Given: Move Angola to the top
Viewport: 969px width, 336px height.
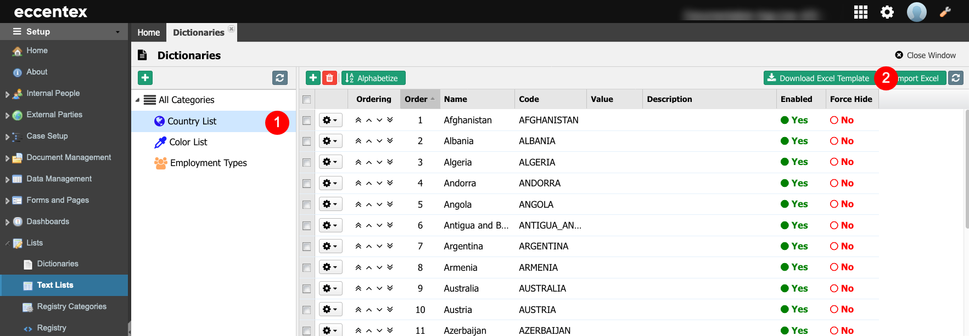Looking at the screenshot, I should [x=358, y=204].
